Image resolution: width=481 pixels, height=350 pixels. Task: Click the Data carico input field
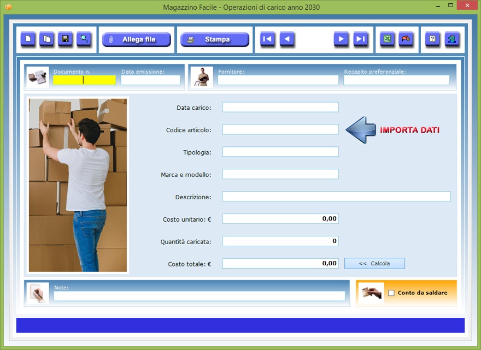point(280,107)
